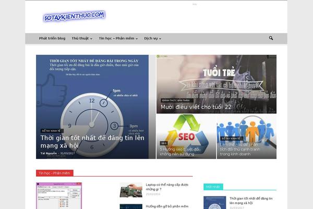Image resolution: width=313 pixels, height=209 pixels.
Task: Open article Thời gian tốt nhất để đăng tin lên mạng xã hội headline
Action: [92, 142]
